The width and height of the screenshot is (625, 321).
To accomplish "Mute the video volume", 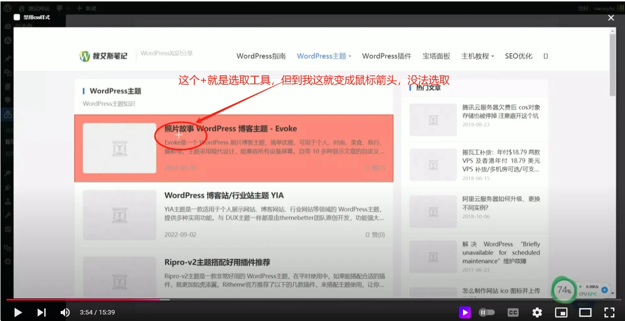I will pos(65,312).
